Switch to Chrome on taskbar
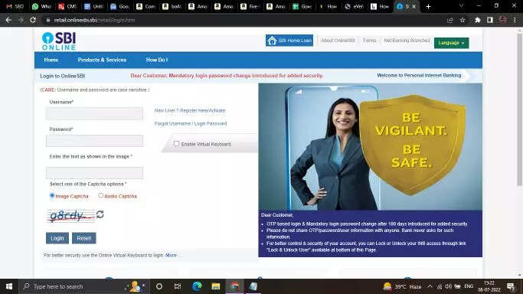523x294 pixels. point(234,286)
